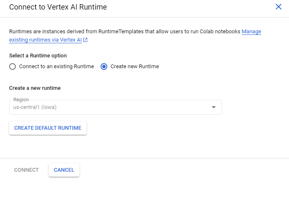Click the 'Create new Runtime' label text

click(135, 67)
